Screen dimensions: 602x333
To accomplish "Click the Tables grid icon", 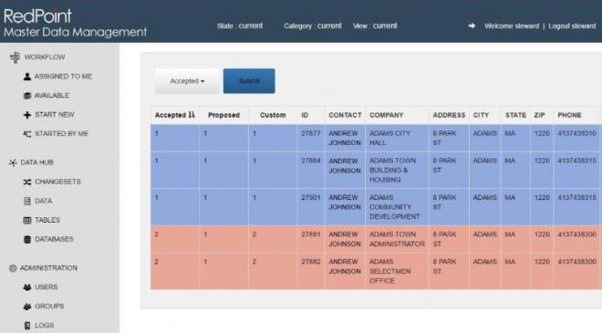I will (x=26, y=220).
